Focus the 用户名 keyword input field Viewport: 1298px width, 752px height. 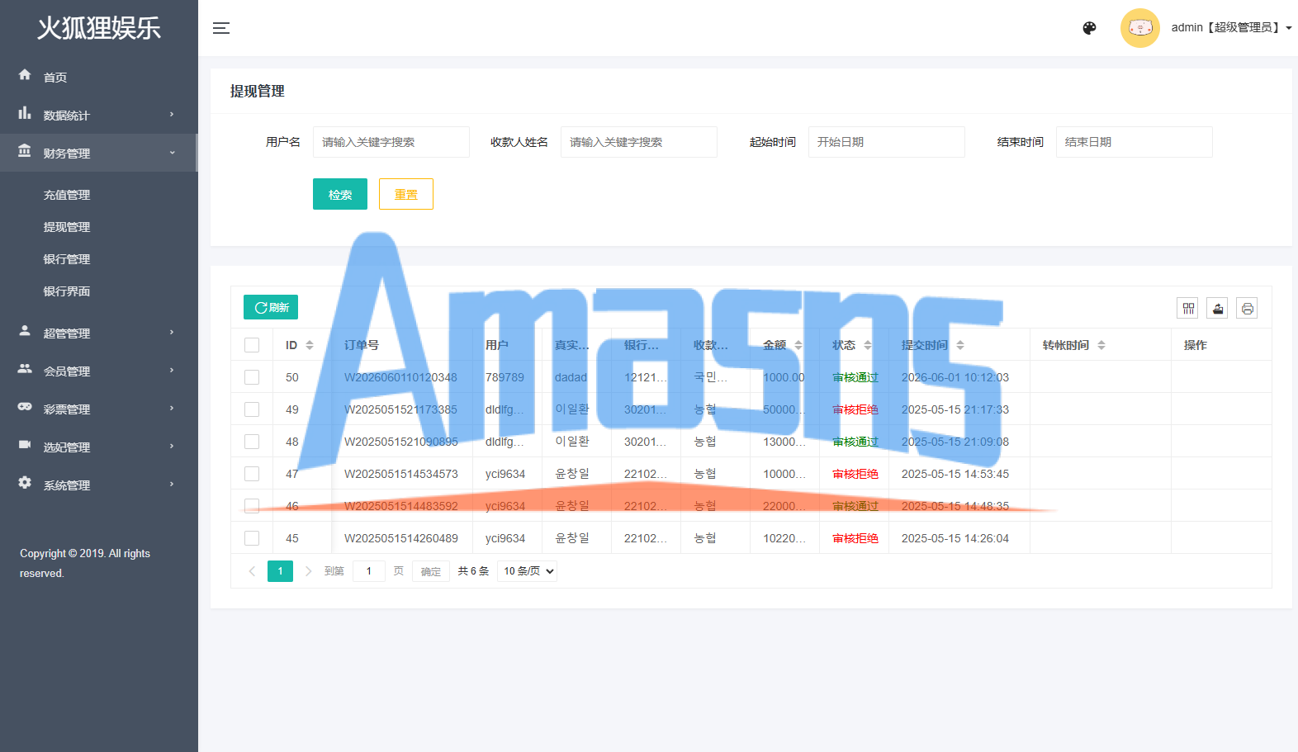pyautogui.click(x=391, y=142)
